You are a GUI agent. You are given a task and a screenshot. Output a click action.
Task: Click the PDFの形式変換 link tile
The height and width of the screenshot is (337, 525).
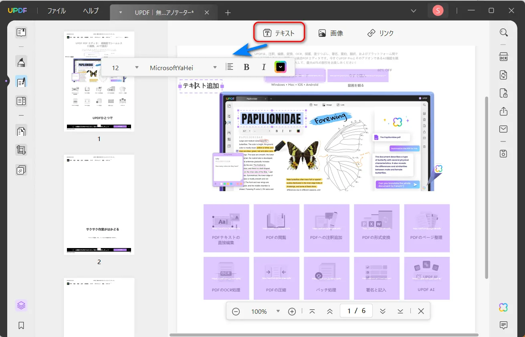coord(377,228)
